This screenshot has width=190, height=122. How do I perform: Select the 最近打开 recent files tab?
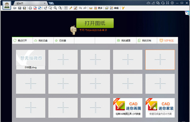[22, 40]
